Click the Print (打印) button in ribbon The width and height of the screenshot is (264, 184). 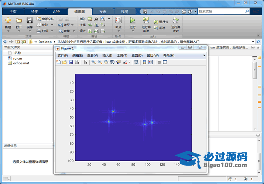[x=42, y=31]
